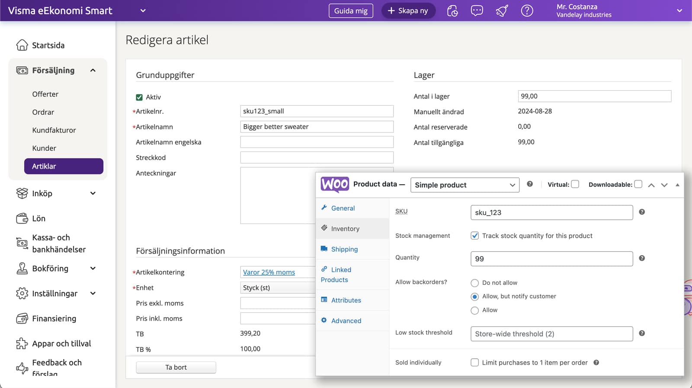Screen dimensions: 692x388
Task: Open the clock document icon in header
Action: pos(452,11)
